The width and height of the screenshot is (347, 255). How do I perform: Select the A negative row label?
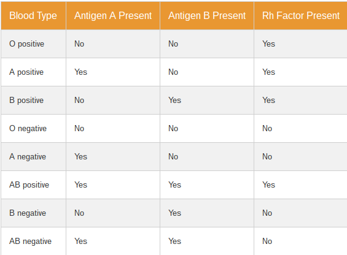(28, 157)
